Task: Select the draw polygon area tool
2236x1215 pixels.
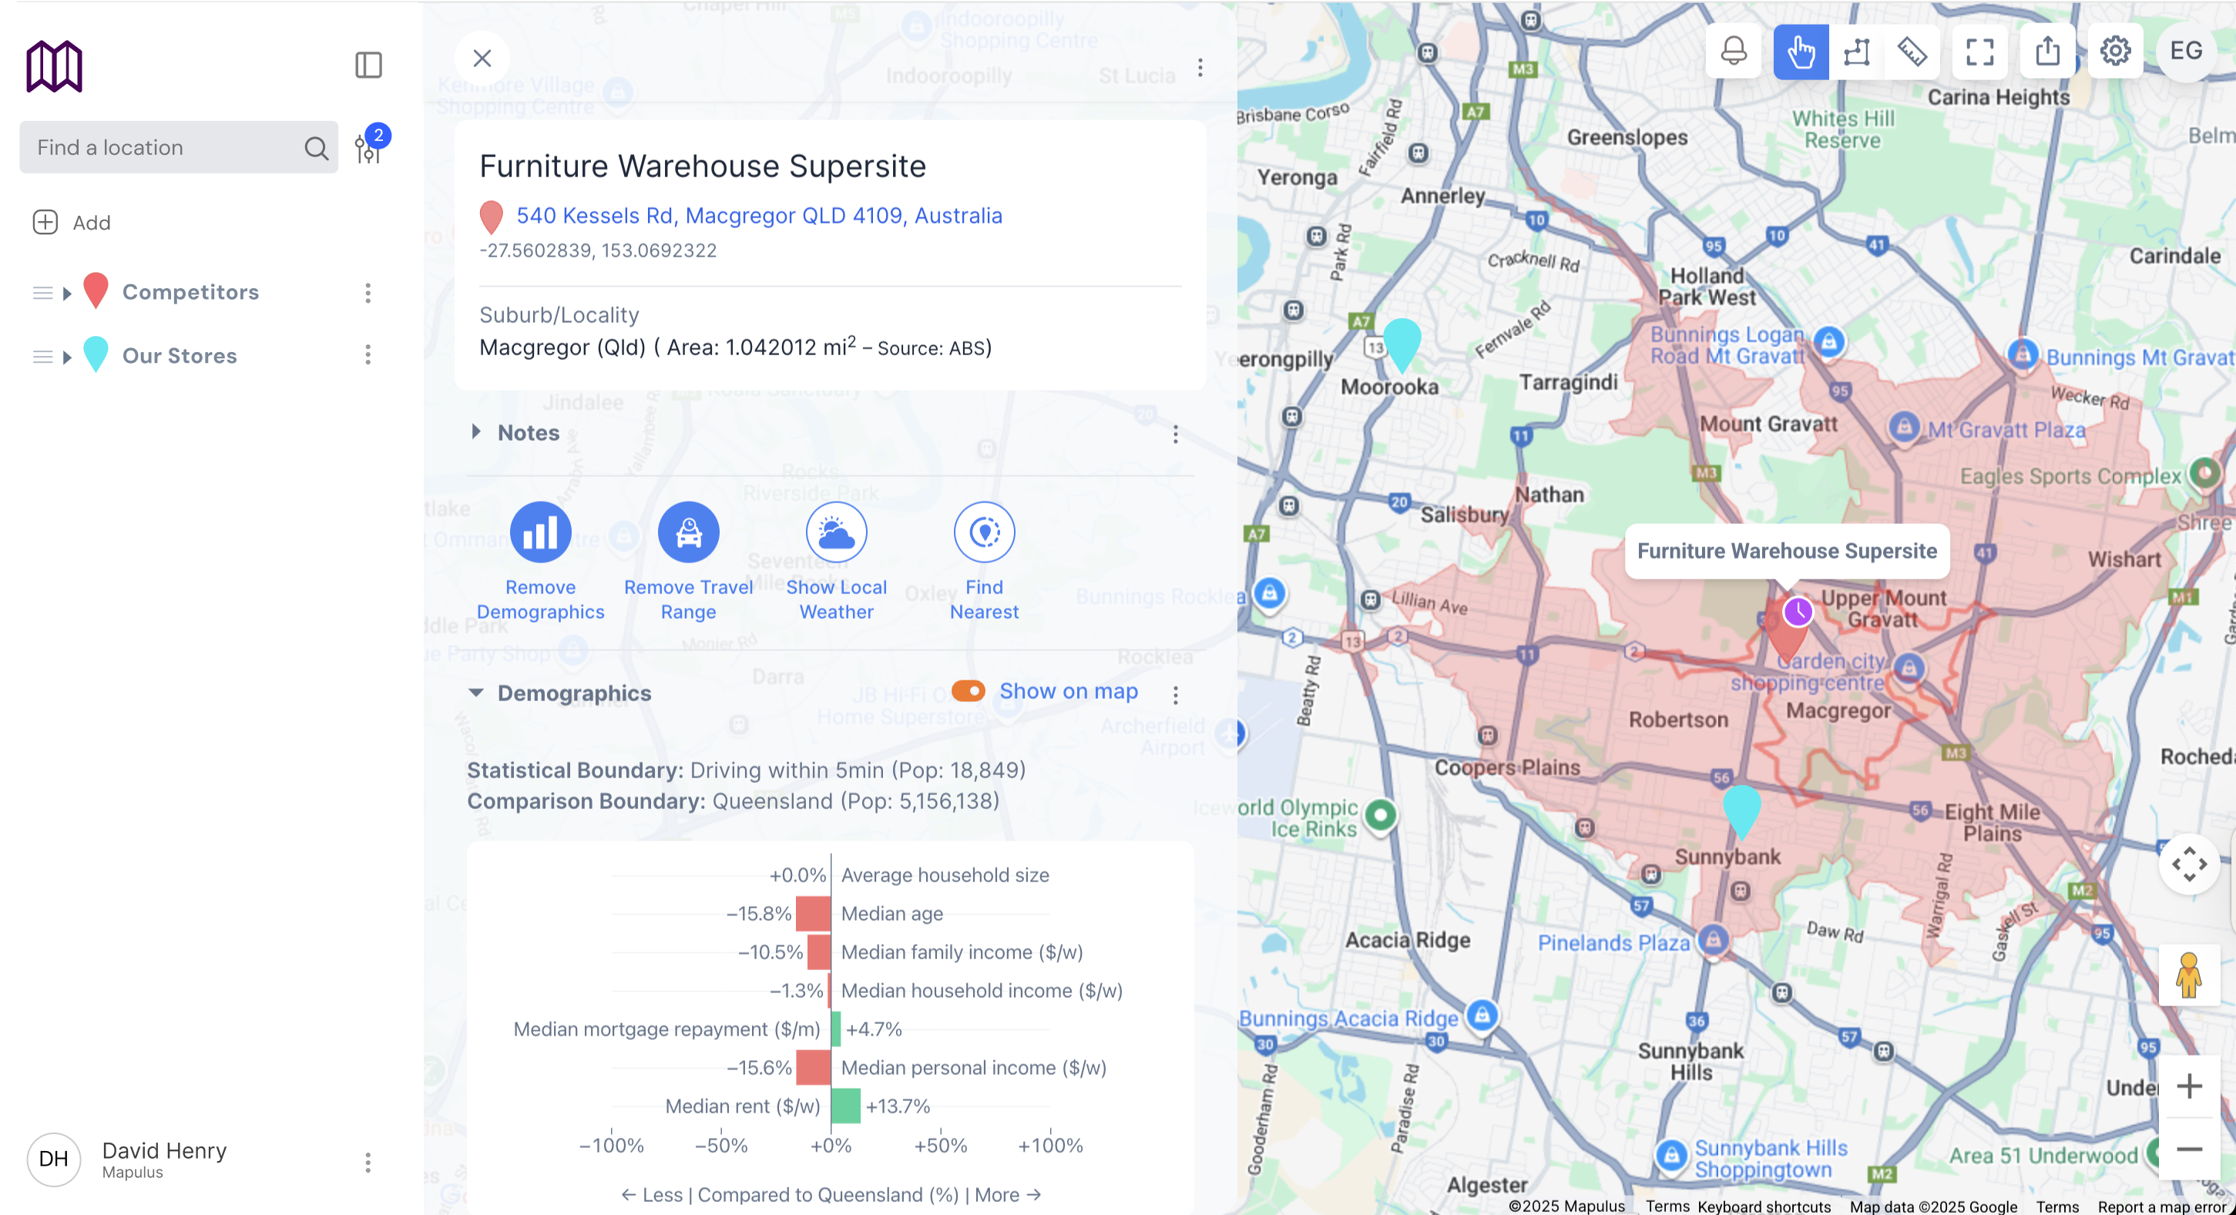Action: pyautogui.click(x=1856, y=52)
